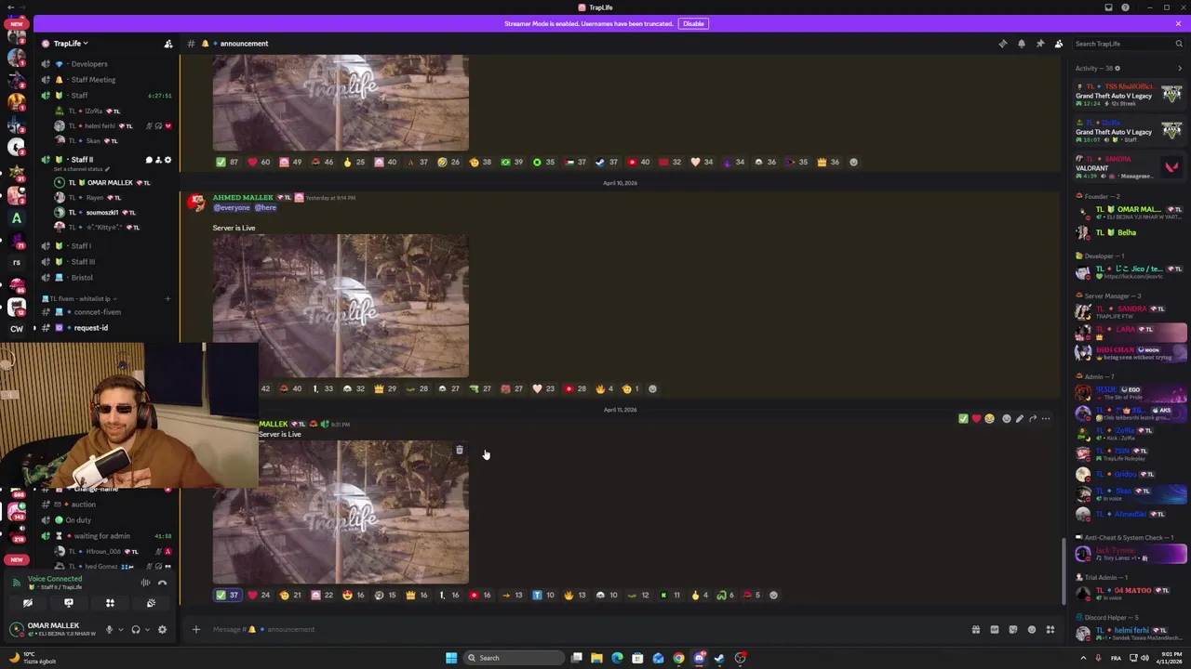Open the rs server in server list
1191x669 pixels.
[16, 262]
